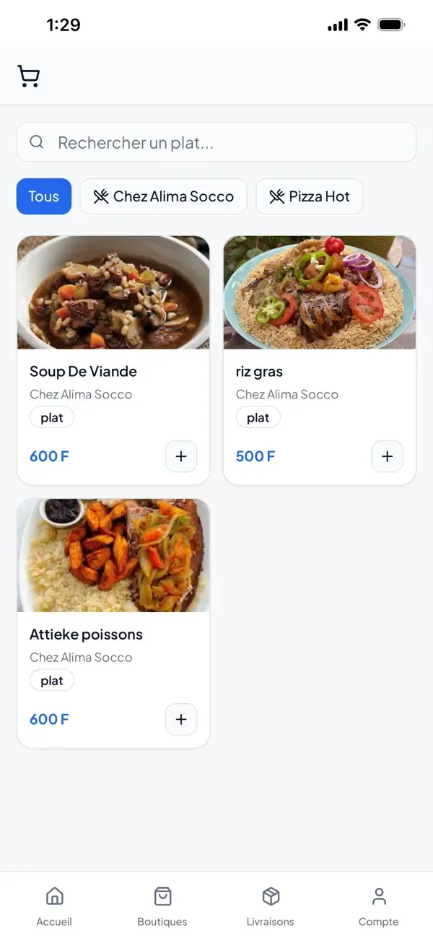Screen dimensions: 433x937
Task: Open the riz gras dish photo
Action: (x=319, y=292)
